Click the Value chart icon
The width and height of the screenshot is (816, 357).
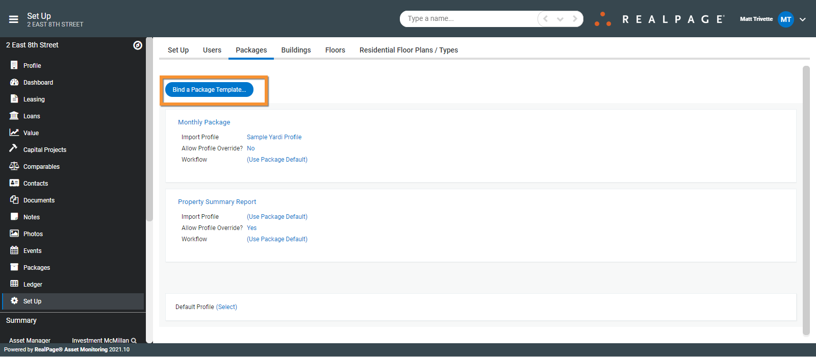click(x=14, y=133)
